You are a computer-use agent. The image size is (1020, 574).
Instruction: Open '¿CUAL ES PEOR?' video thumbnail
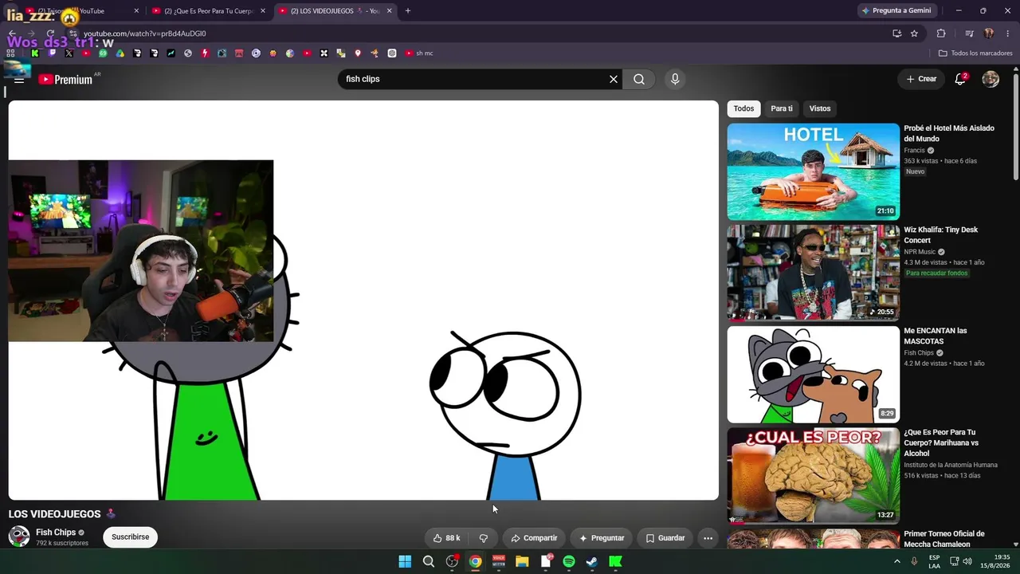(x=813, y=475)
